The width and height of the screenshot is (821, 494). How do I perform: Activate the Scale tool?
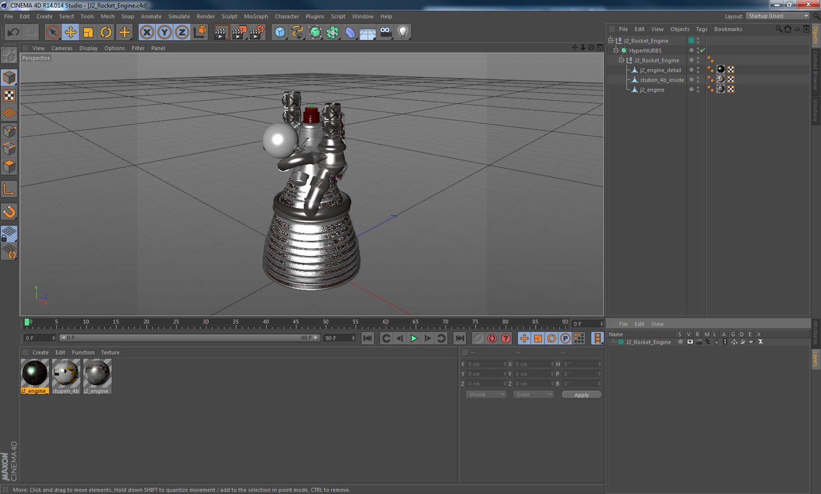[88, 32]
